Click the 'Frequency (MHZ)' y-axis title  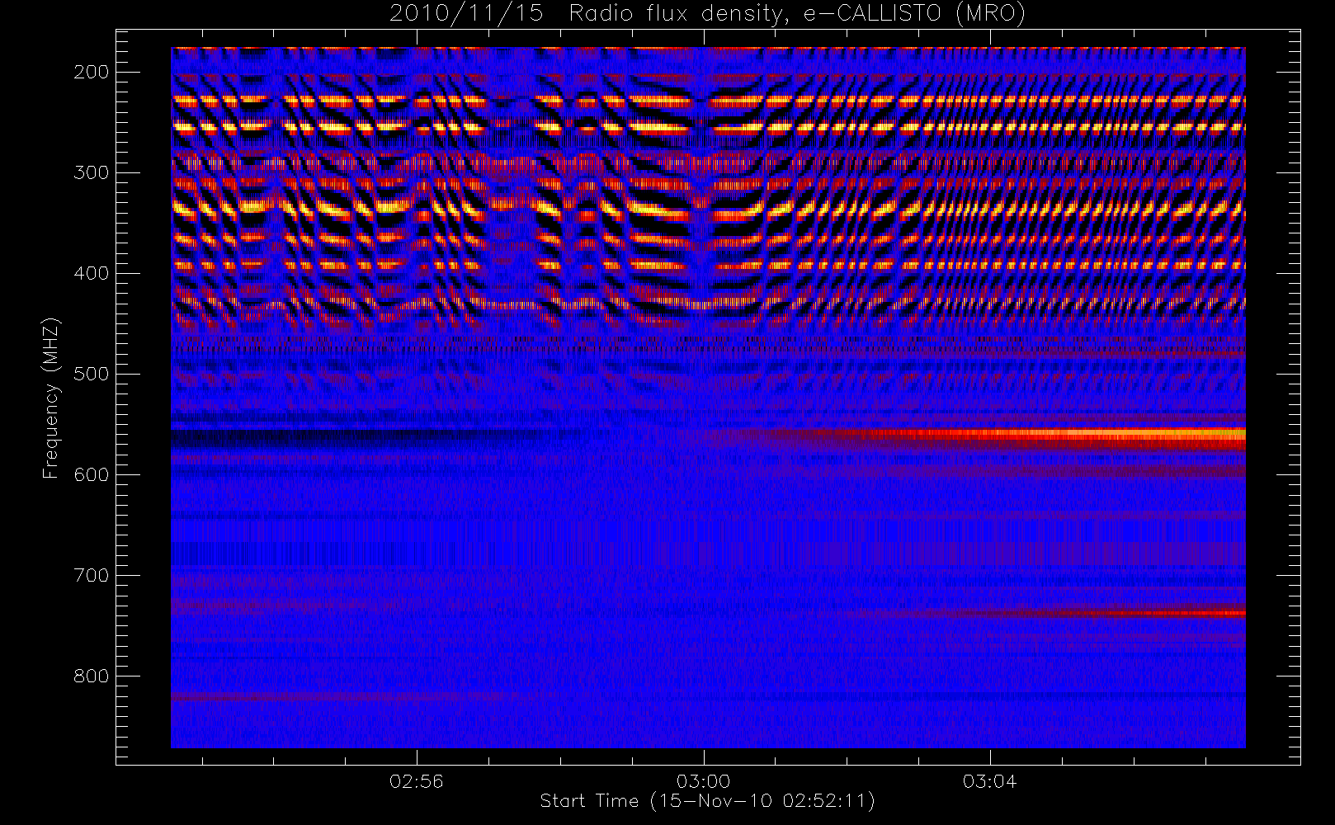(x=51, y=398)
